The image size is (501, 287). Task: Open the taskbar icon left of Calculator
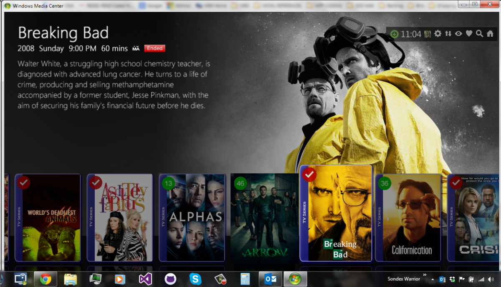tap(220, 279)
